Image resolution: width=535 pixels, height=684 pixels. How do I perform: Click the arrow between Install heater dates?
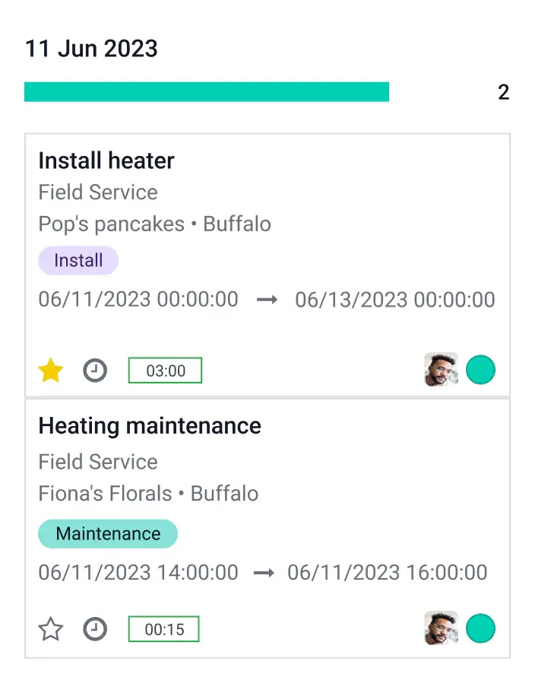click(x=267, y=300)
